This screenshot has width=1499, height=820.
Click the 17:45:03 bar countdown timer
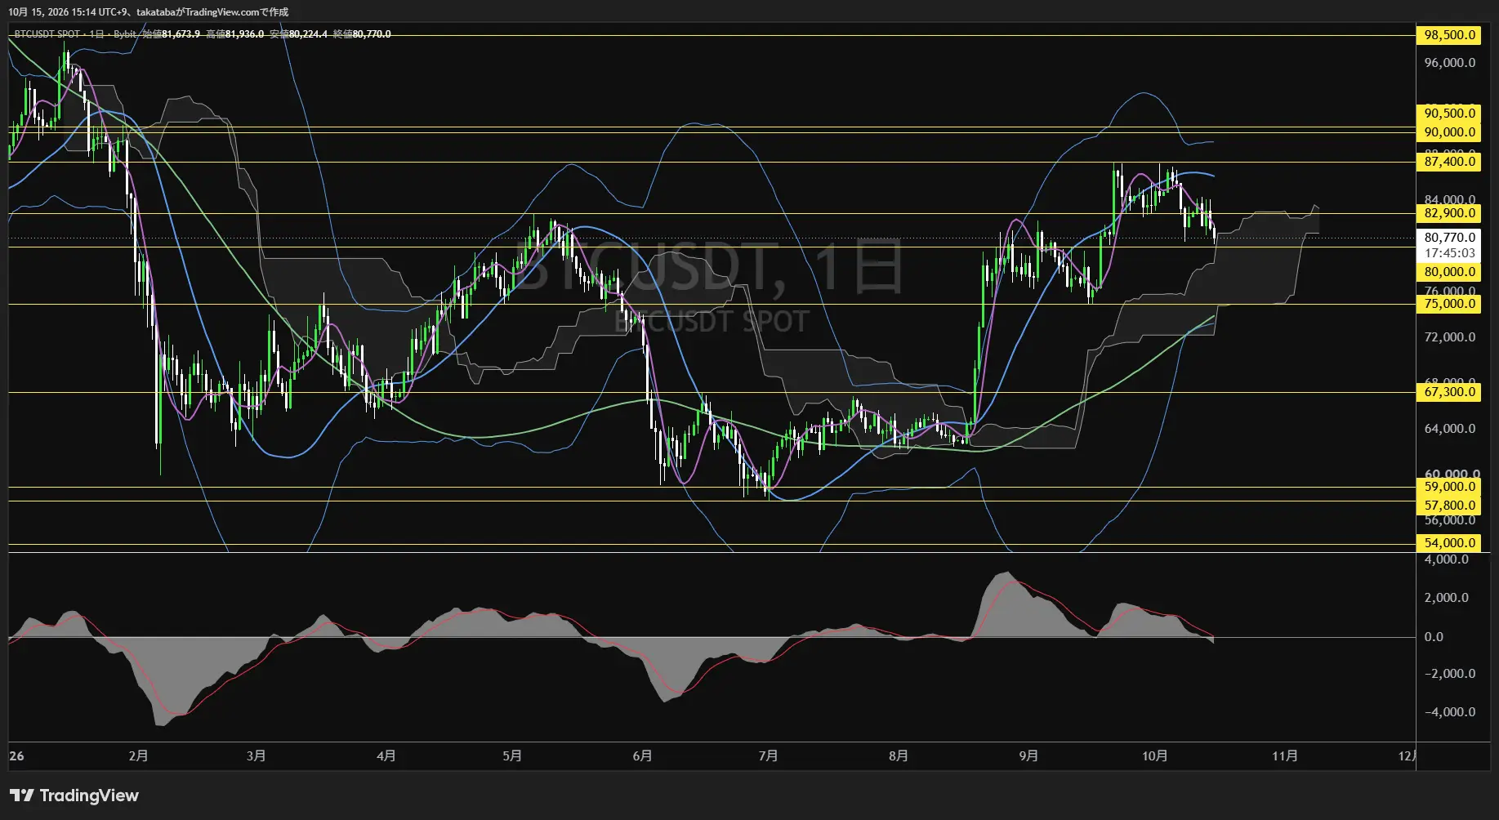tap(1450, 253)
